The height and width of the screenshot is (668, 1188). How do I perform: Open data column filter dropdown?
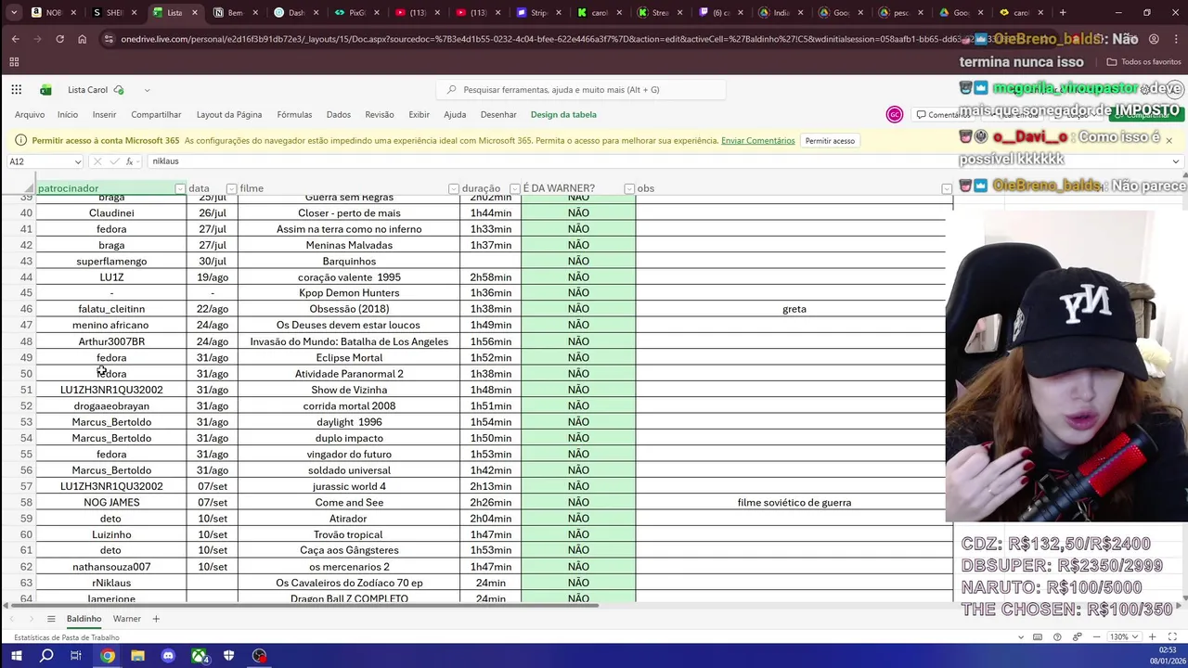coord(231,188)
